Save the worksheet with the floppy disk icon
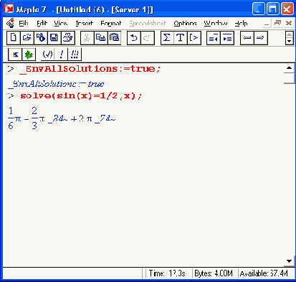The width and height of the screenshot is (296, 282). tap(54, 38)
